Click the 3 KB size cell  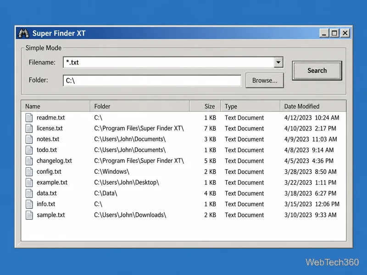click(x=210, y=139)
